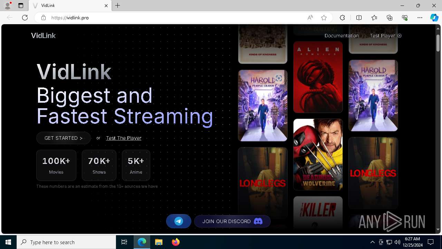Toggle split screen view
The height and width of the screenshot is (249, 442).
359,18
